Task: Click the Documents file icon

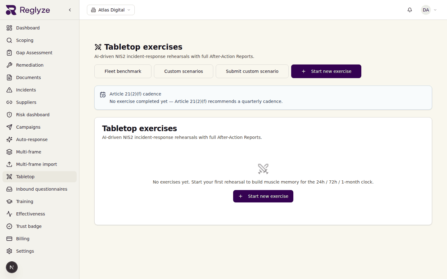Action: [x=9, y=77]
